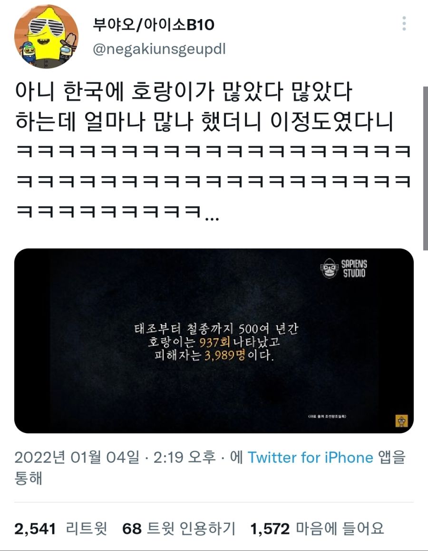
Task: Click the Sapiens Studio gorilla logo
Action: tap(330, 268)
